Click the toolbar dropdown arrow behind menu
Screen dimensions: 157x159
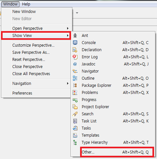point(77,13)
